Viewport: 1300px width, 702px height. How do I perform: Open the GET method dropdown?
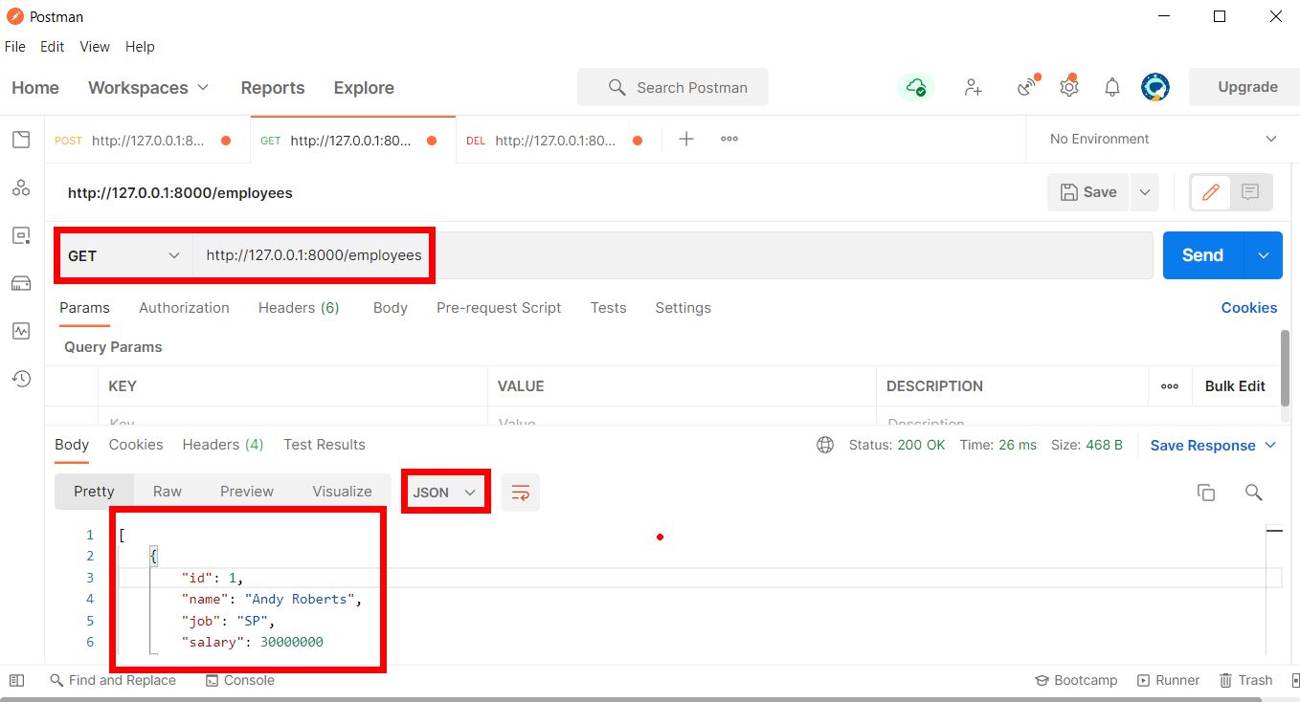[x=124, y=255]
